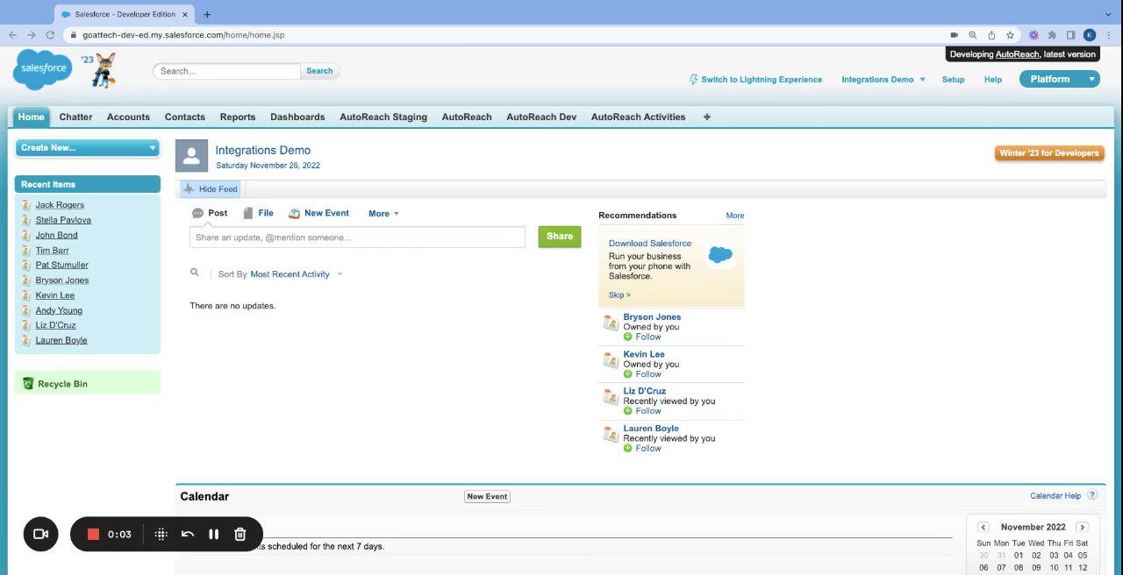Viewport: 1123px width, 575px height.
Task: Open the Dashboards tab
Action: point(297,117)
